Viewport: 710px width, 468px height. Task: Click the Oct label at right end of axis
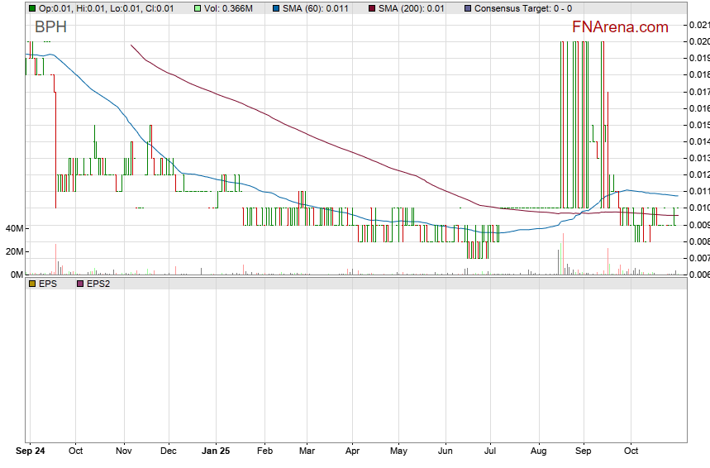(631, 451)
